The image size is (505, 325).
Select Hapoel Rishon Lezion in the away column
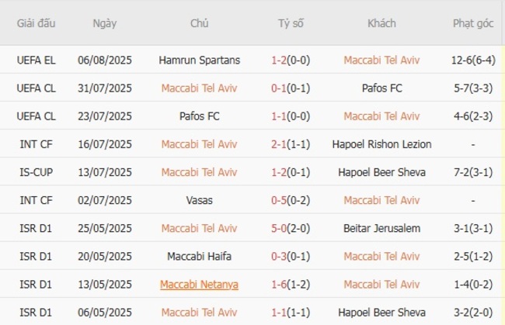381,143
